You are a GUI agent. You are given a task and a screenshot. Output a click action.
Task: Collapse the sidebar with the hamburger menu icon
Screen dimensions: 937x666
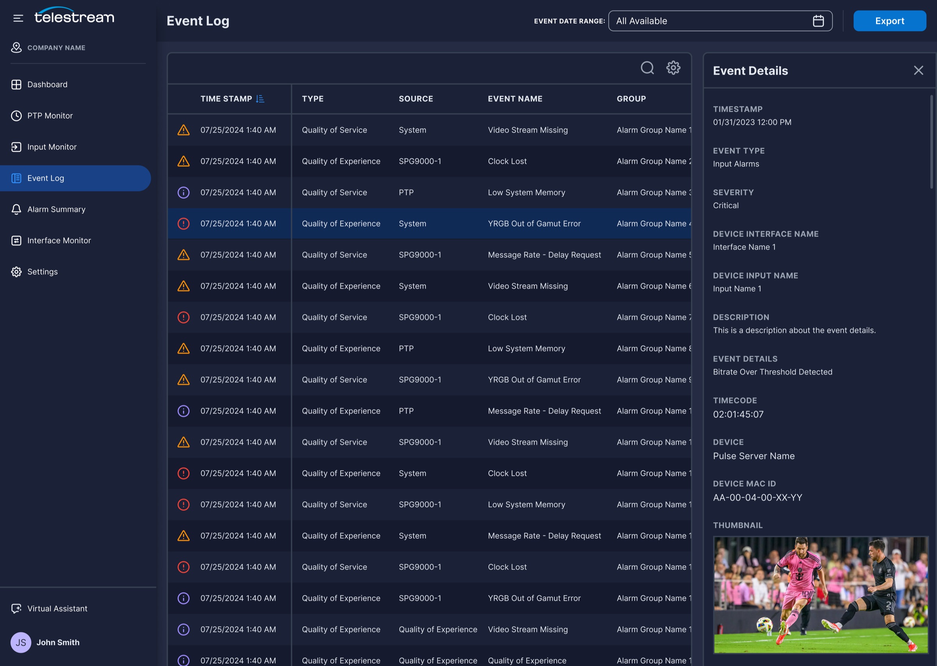click(x=18, y=18)
